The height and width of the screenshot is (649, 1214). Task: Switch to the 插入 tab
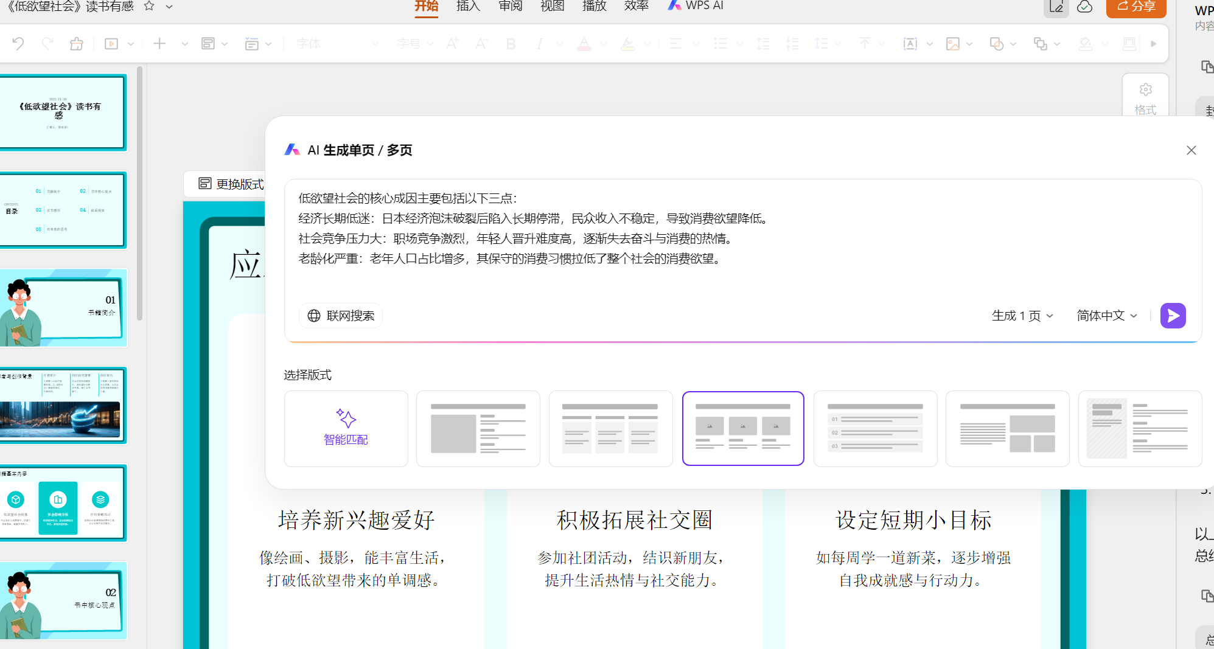pyautogui.click(x=469, y=6)
